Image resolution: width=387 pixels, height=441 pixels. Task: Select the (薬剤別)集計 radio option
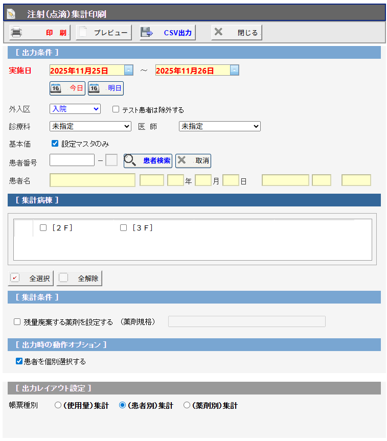187,405
